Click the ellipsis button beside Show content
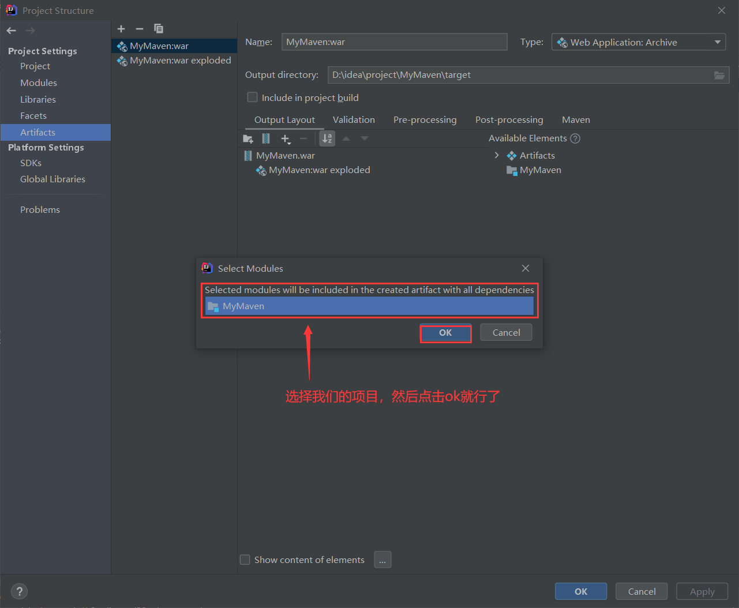 coord(382,560)
